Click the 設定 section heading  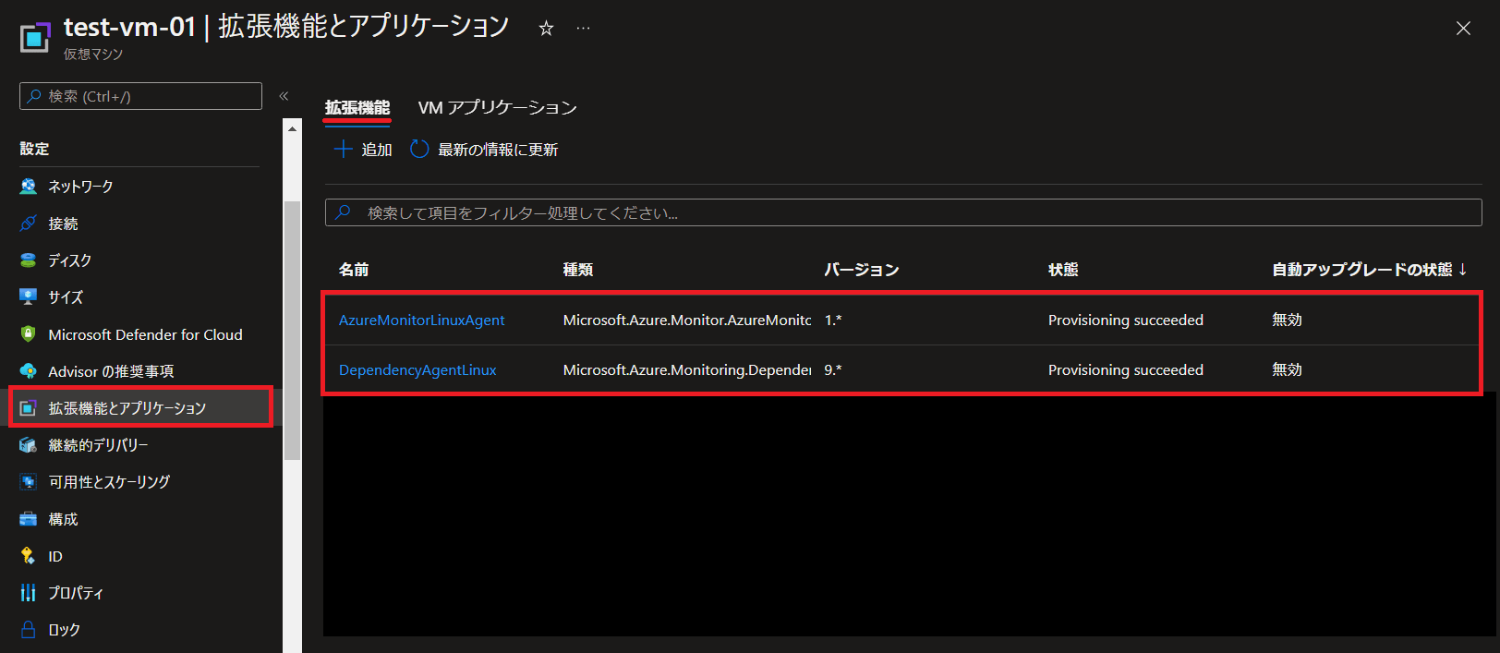click(x=34, y=149)
